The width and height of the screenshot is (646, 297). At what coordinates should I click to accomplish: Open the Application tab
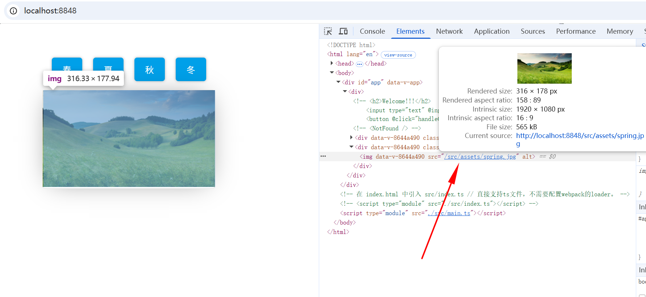(492, 31)
